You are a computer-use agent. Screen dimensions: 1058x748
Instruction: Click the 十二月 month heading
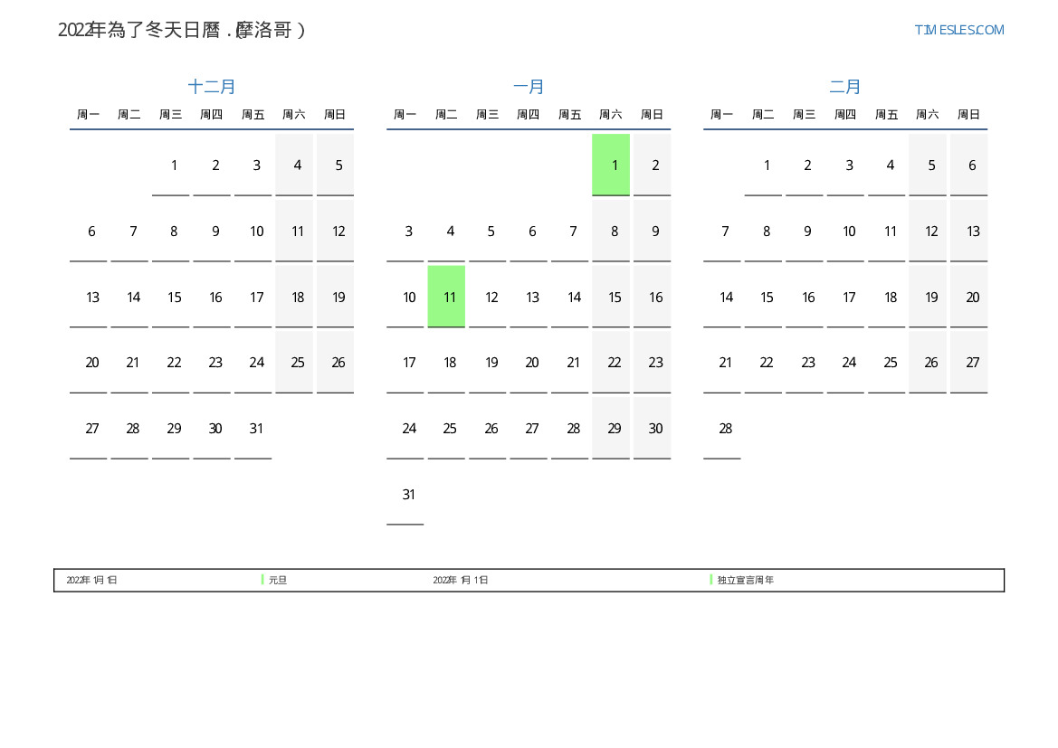pyautogui.click(x=212, y=87)
